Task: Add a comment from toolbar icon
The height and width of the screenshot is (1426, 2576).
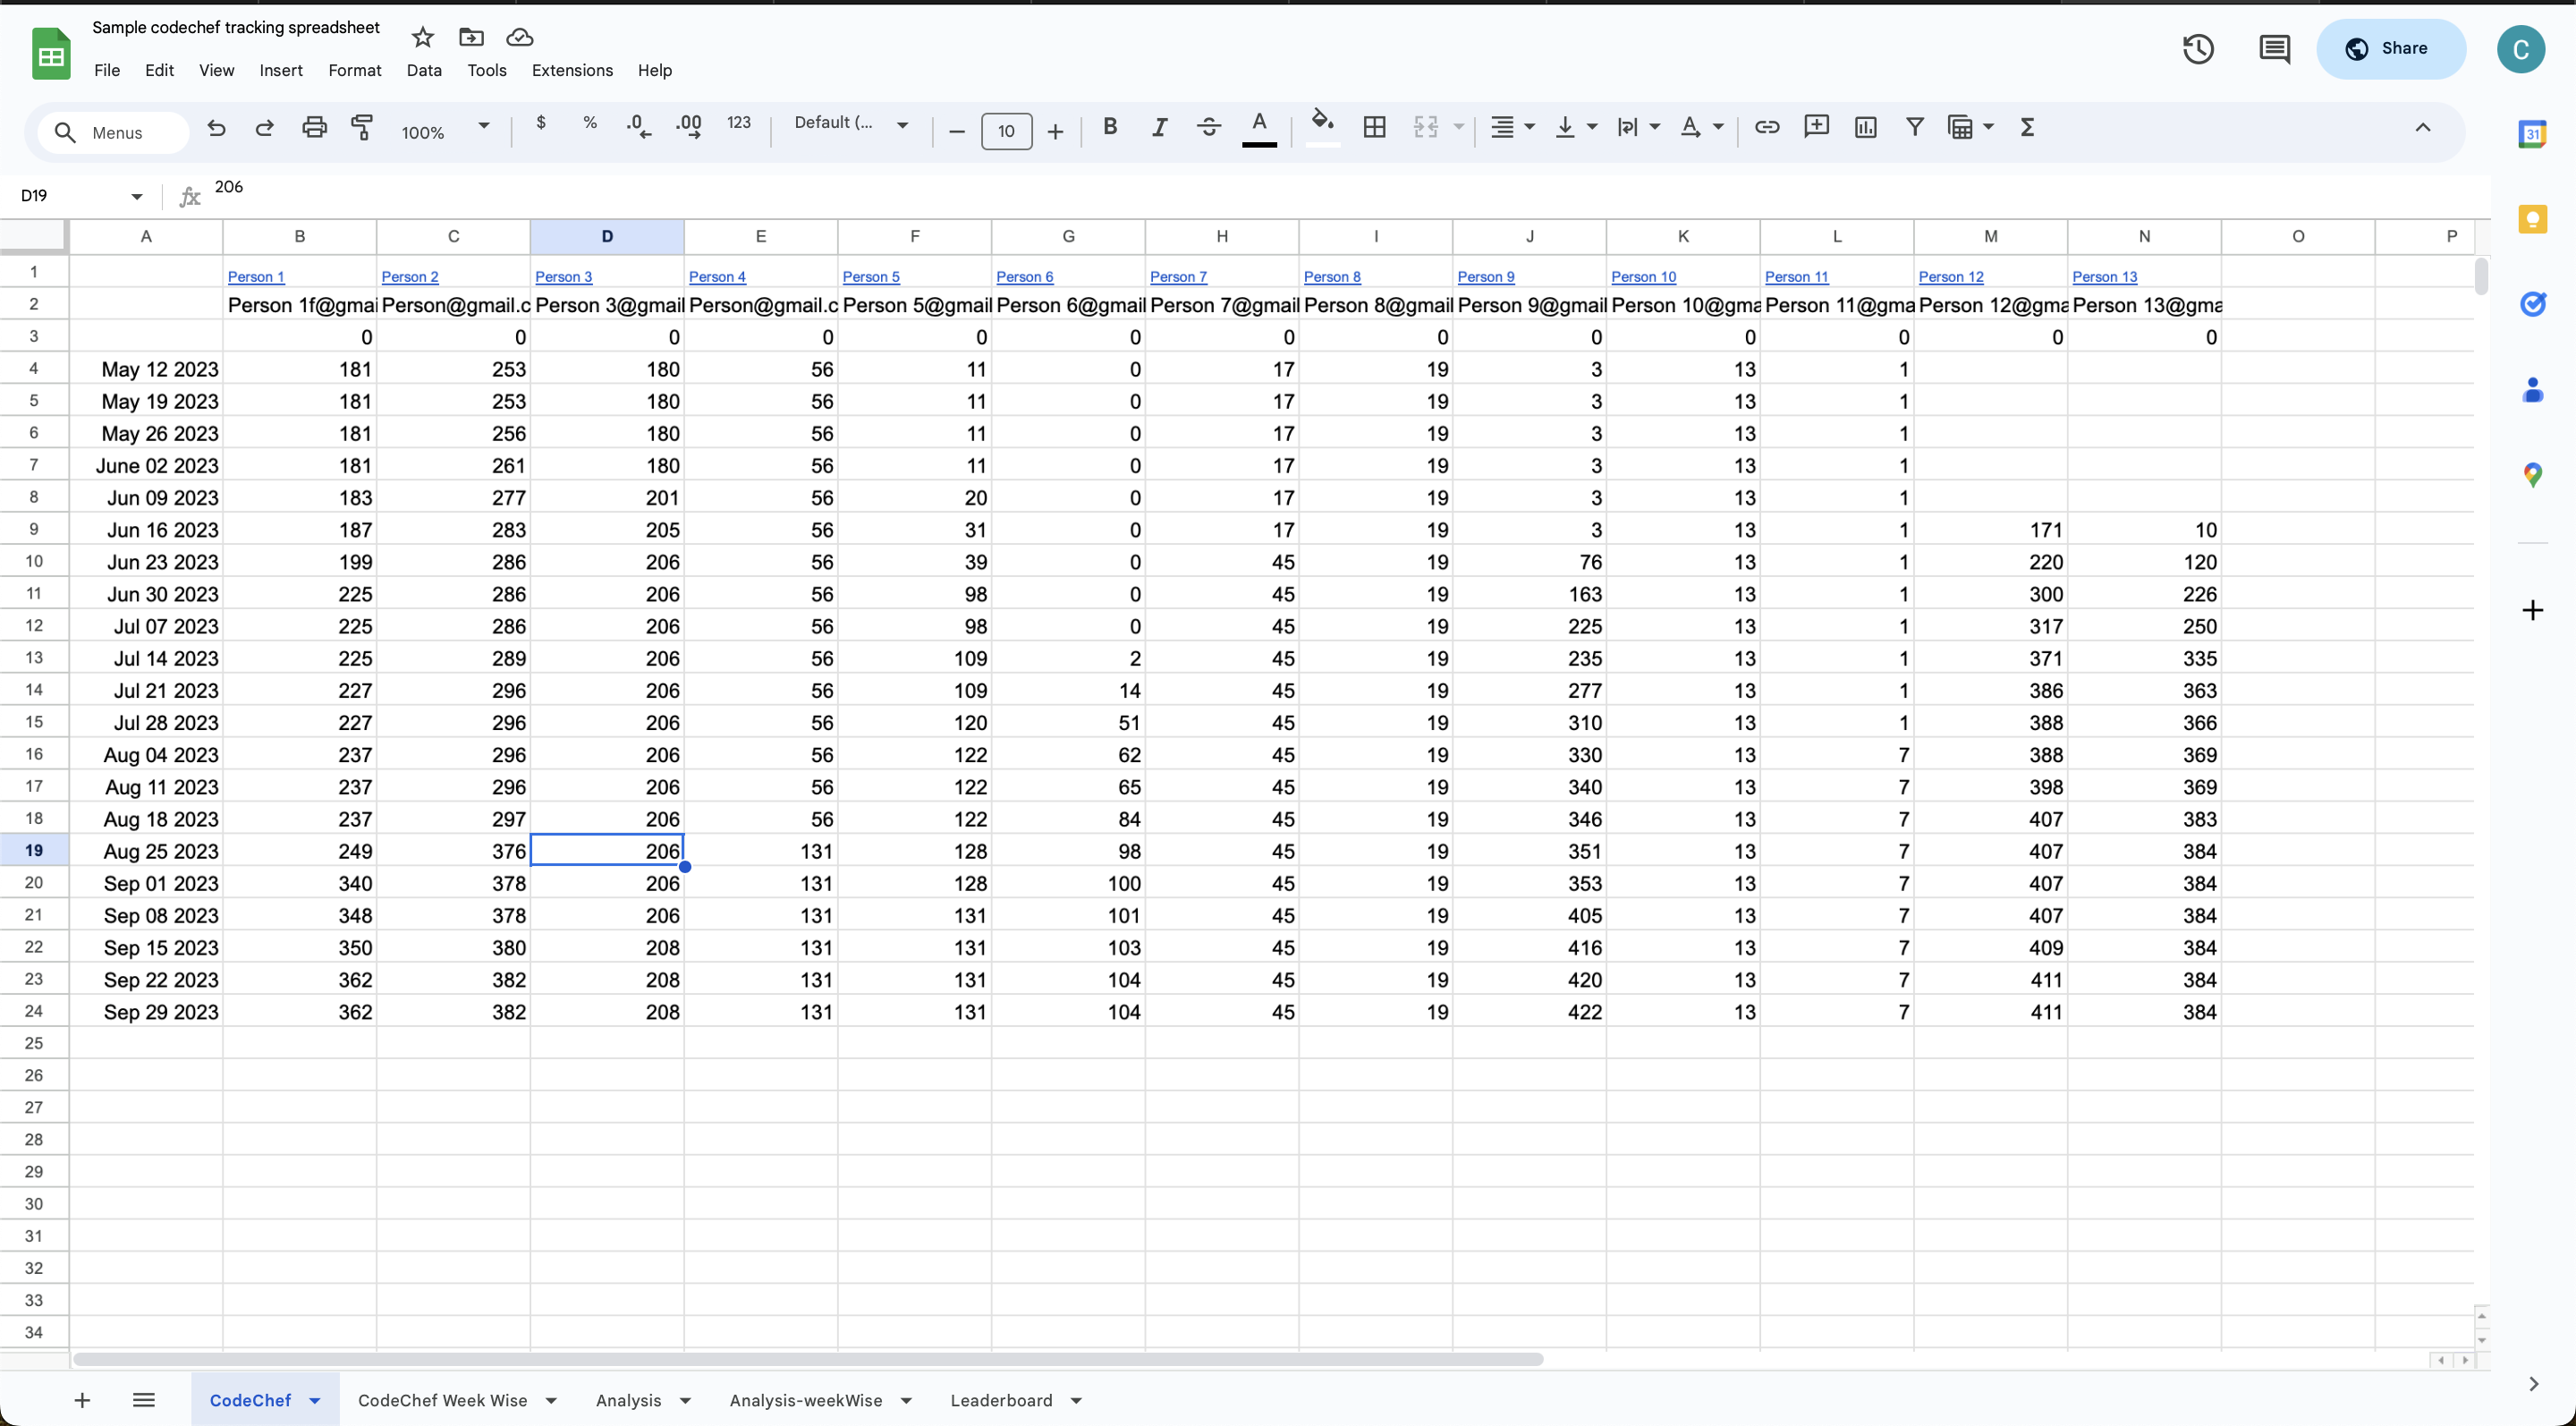Action: pyautogui.click(x=1816, y=127)
